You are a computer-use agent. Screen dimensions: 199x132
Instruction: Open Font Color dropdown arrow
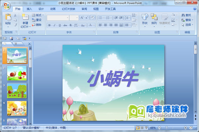click(94, 25)
